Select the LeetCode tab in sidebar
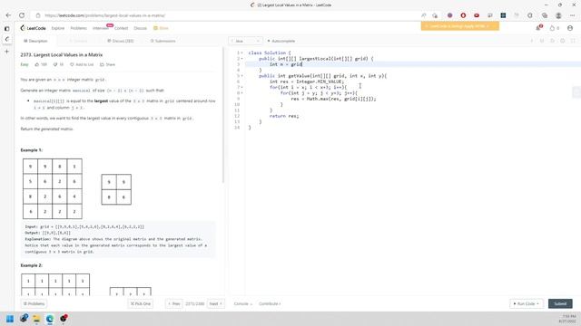Image resolution: width=581 pixels, height=326 pixels. click(x=6, y=39)
